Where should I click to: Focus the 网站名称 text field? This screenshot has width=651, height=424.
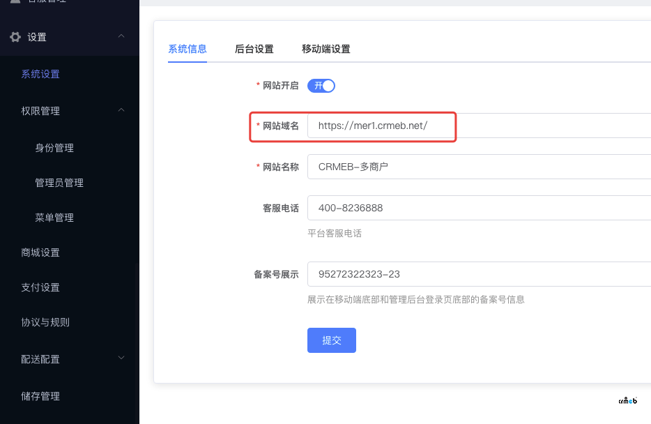click(478, 167)
